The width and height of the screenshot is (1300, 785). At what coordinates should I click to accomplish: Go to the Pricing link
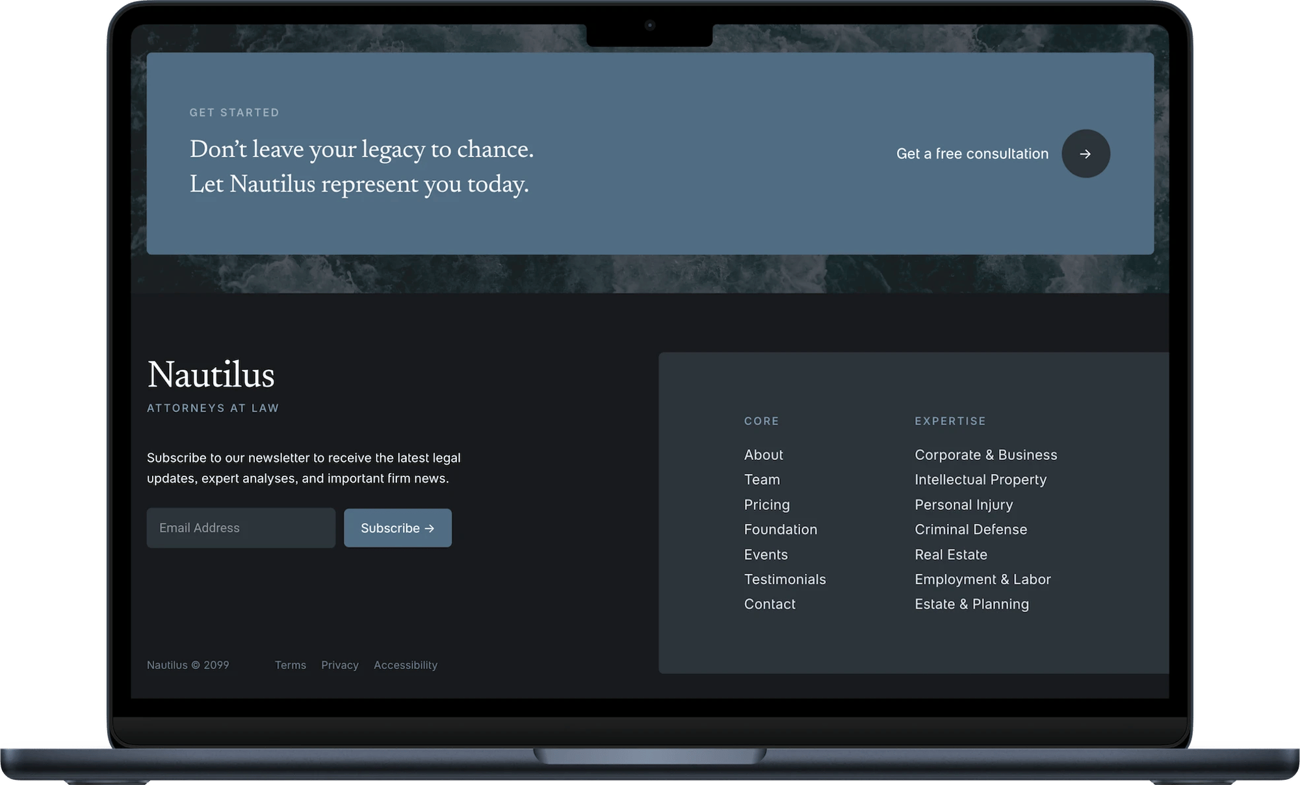767,505
